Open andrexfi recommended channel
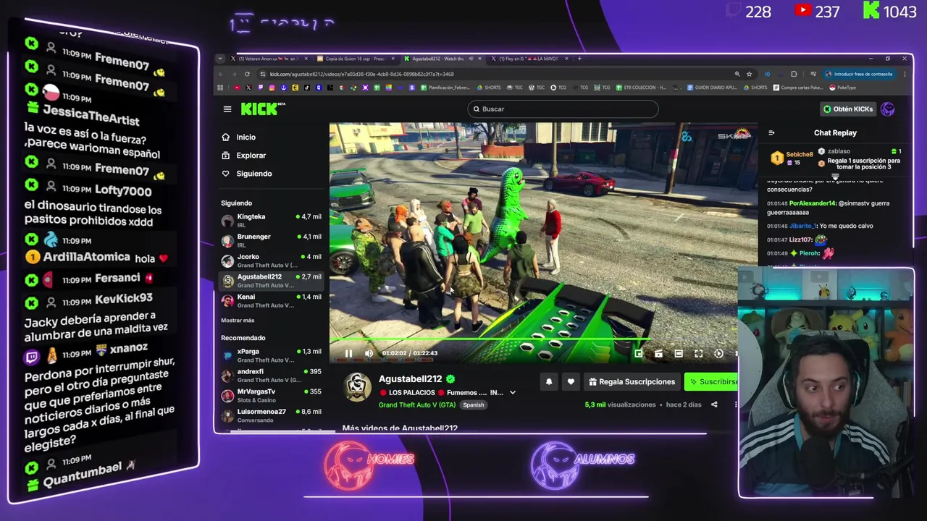The height and width of the screenshot is (521, 927). click(x=271, y=376)
